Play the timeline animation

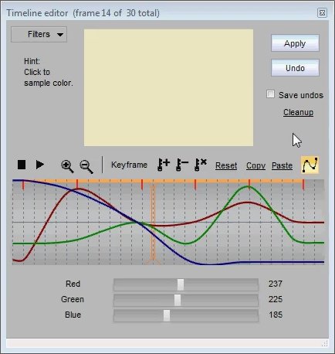(x=40, y=165)
